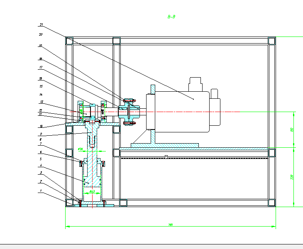
Task: Select part callout number 6
Action: click(x=41, y=152)
